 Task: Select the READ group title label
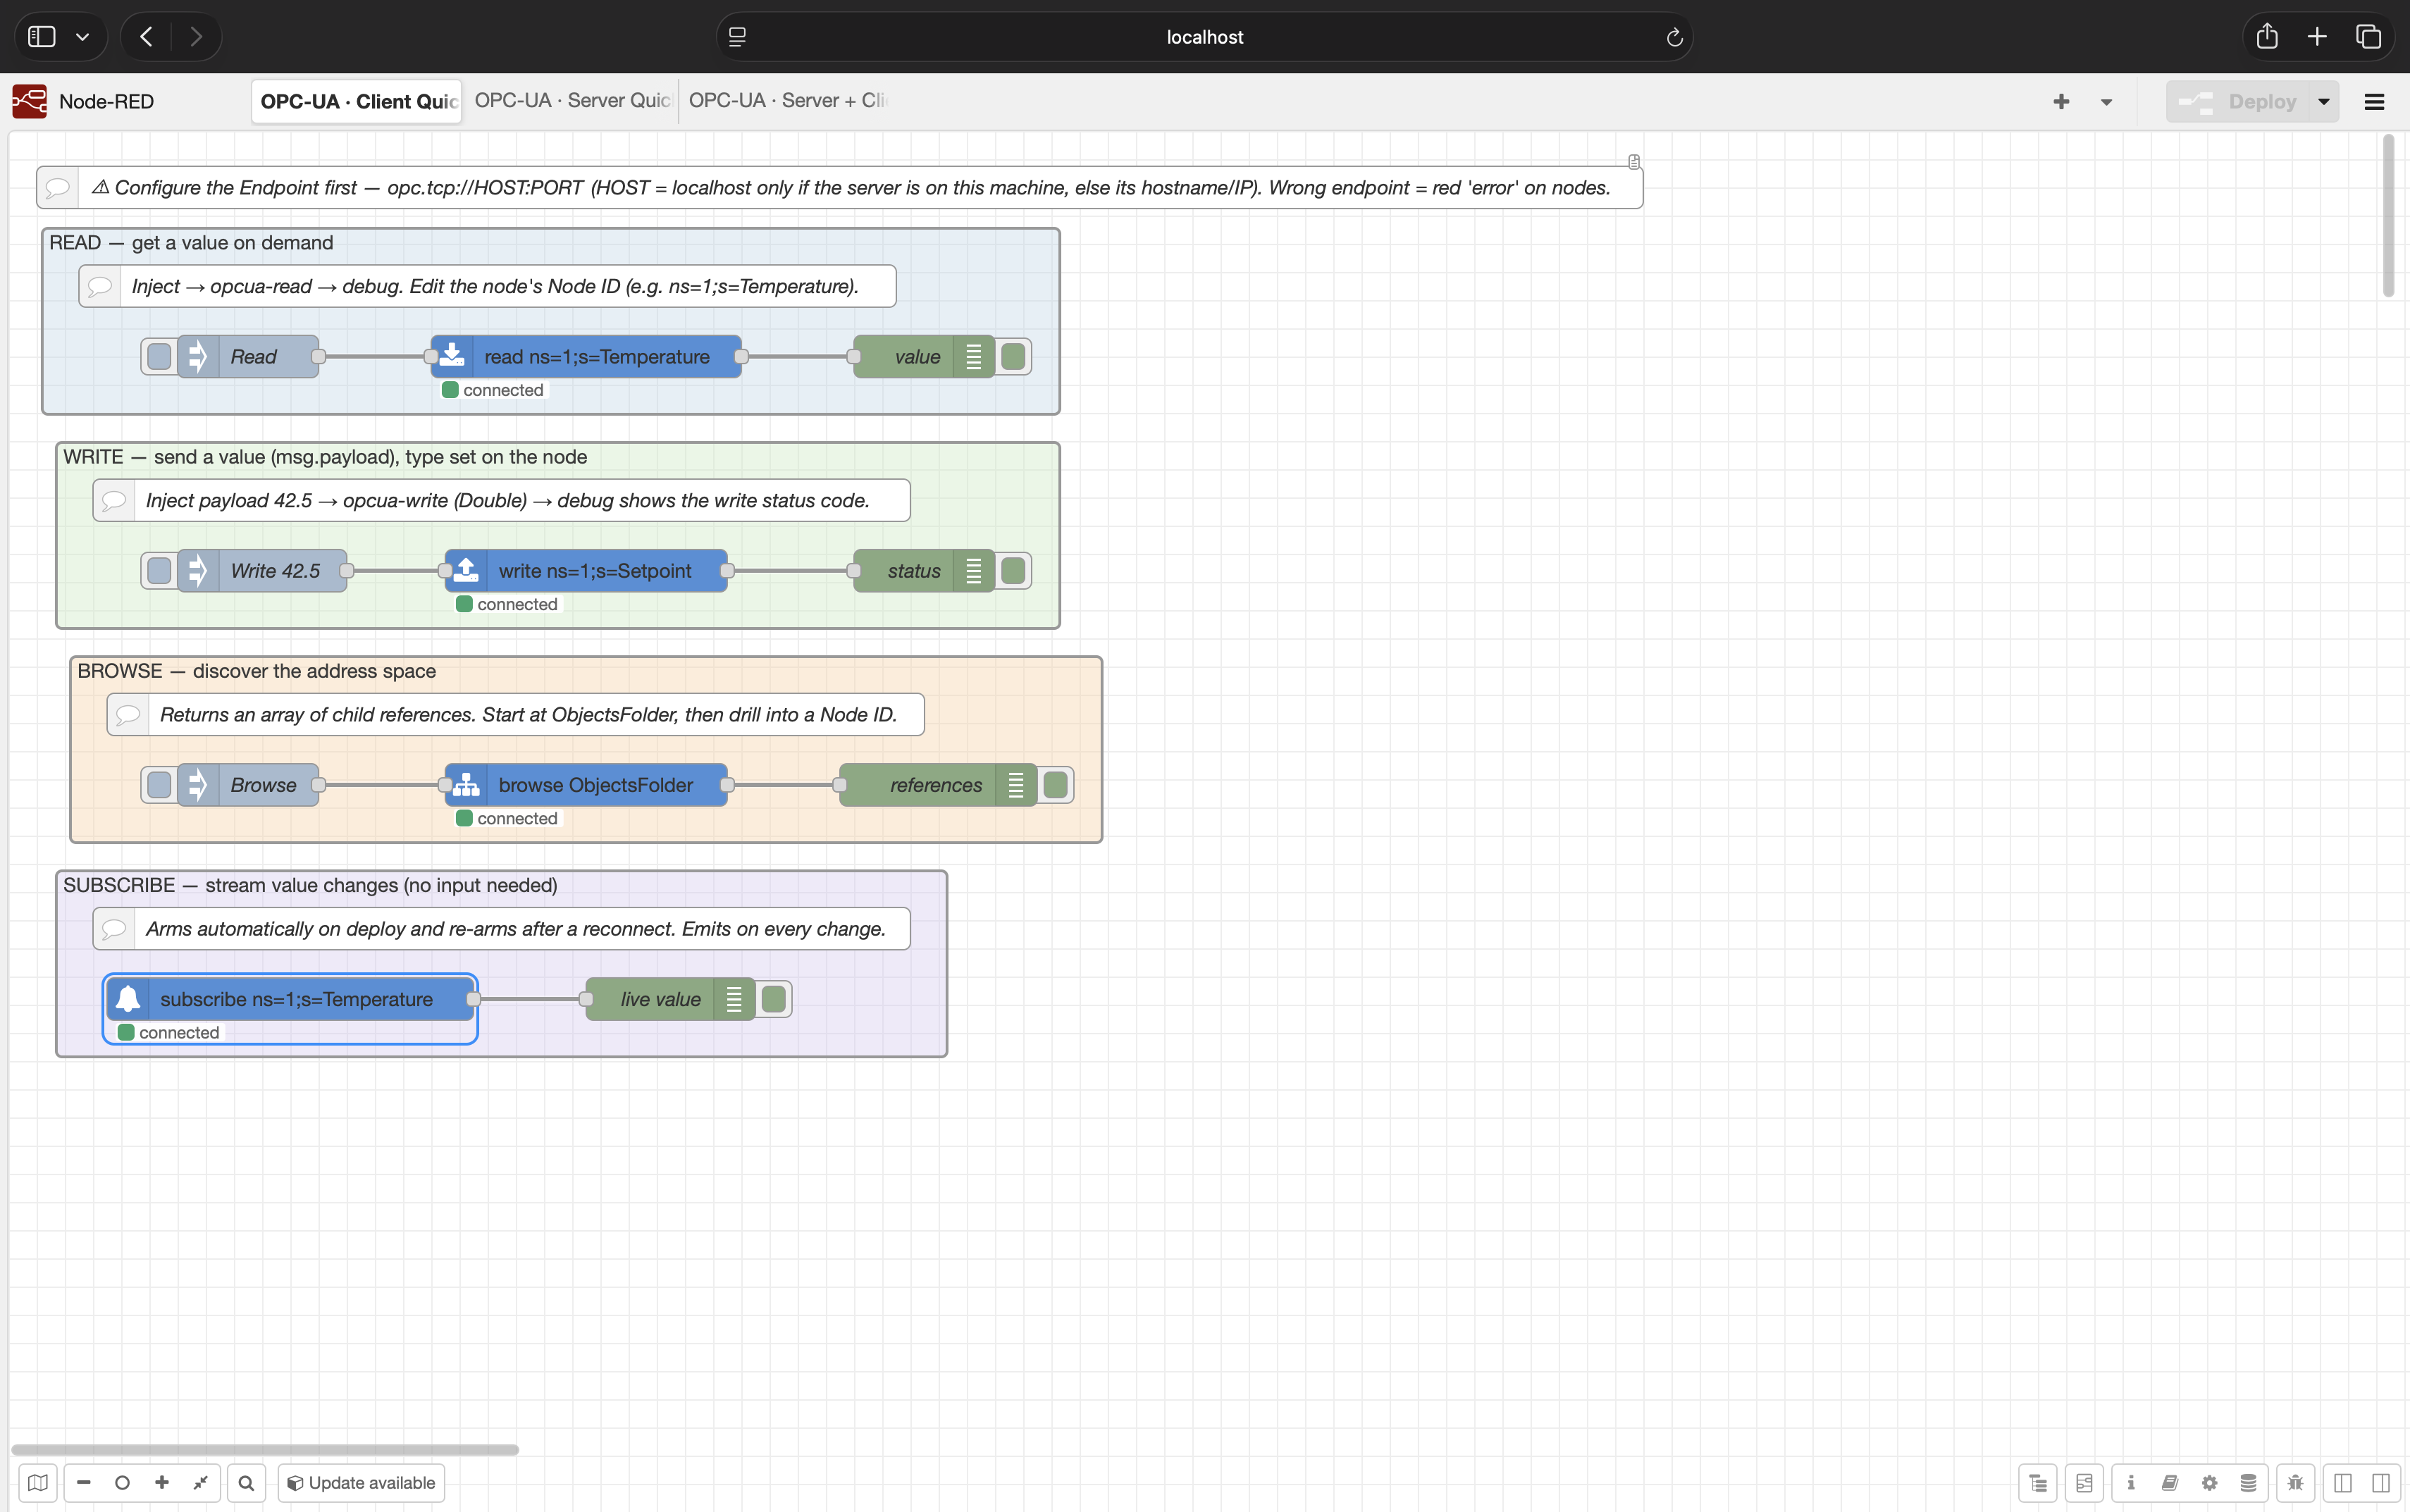tap(191, 243)
